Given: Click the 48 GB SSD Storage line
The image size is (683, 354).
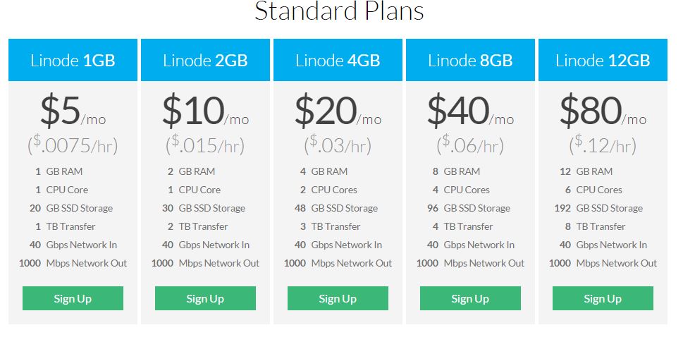Looking at the screenshot, I should tap(336, 209).
